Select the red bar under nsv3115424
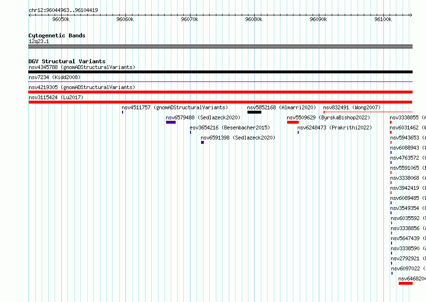 (220, 102)
